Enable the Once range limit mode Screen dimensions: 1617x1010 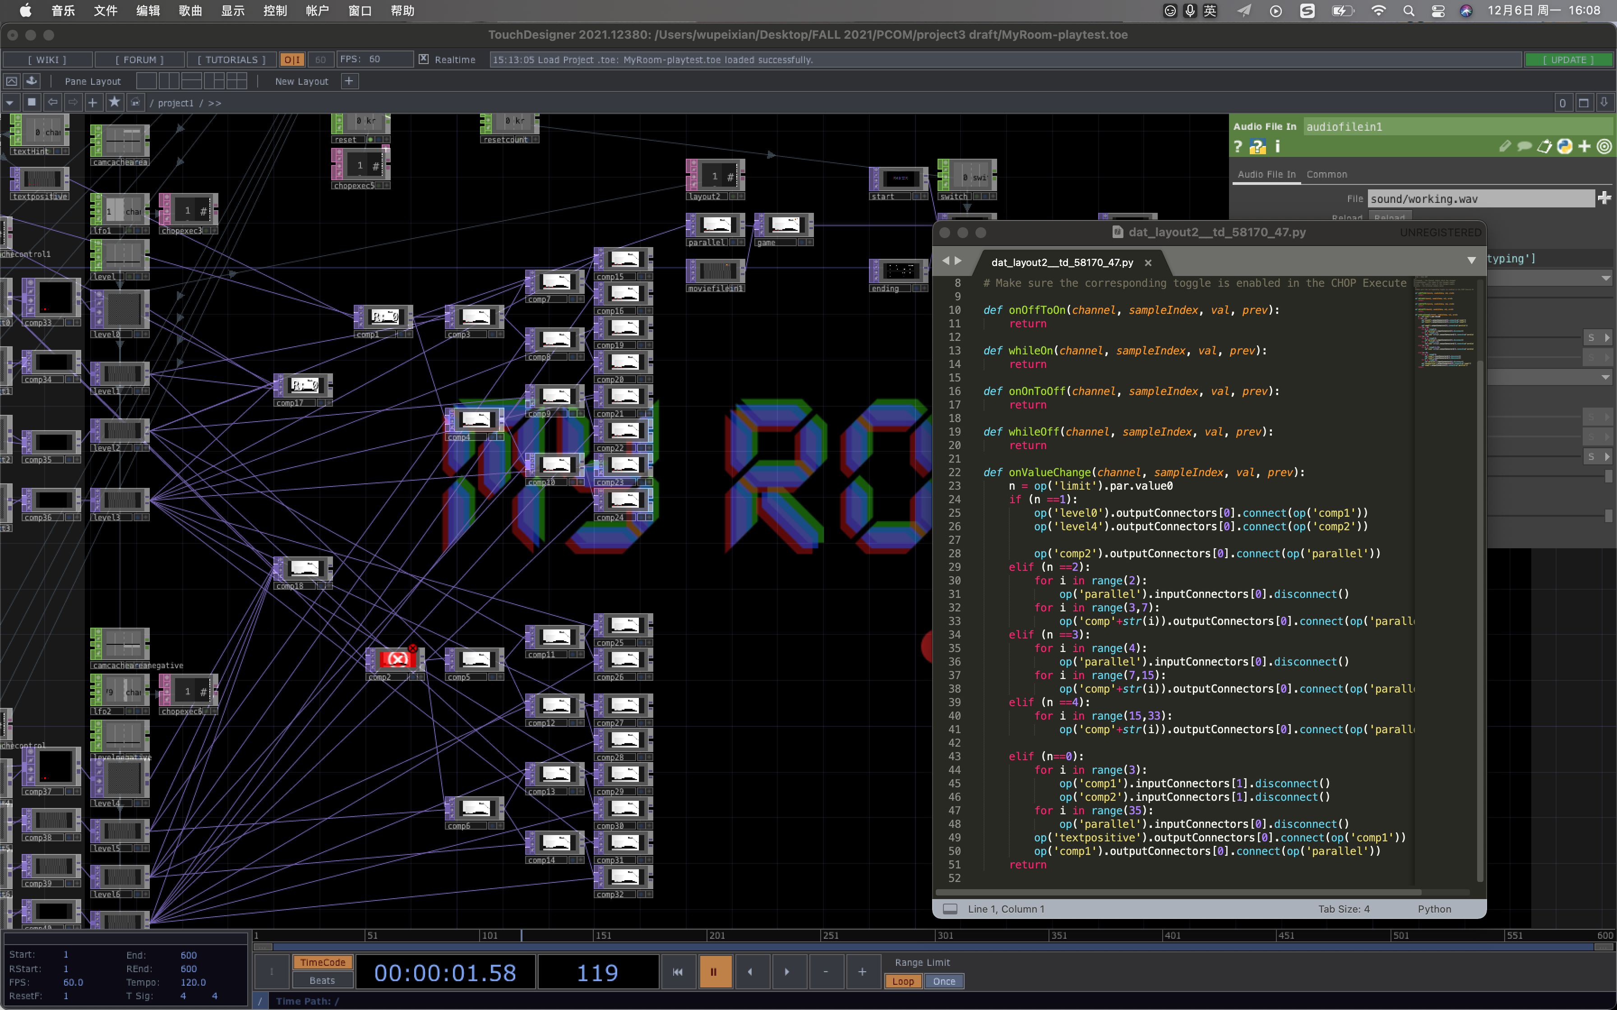coord(943,981)
